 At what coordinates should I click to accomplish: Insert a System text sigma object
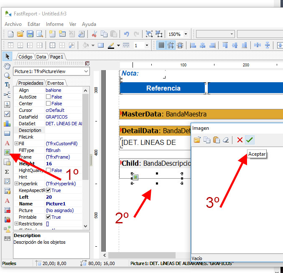[x=7, y=172]
